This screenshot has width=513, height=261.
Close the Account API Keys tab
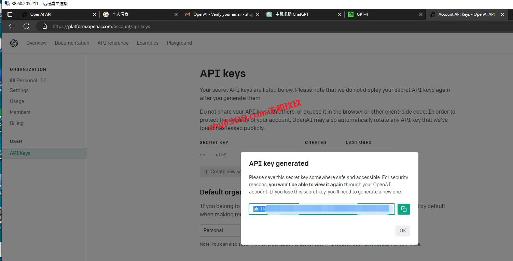point(502,14)
